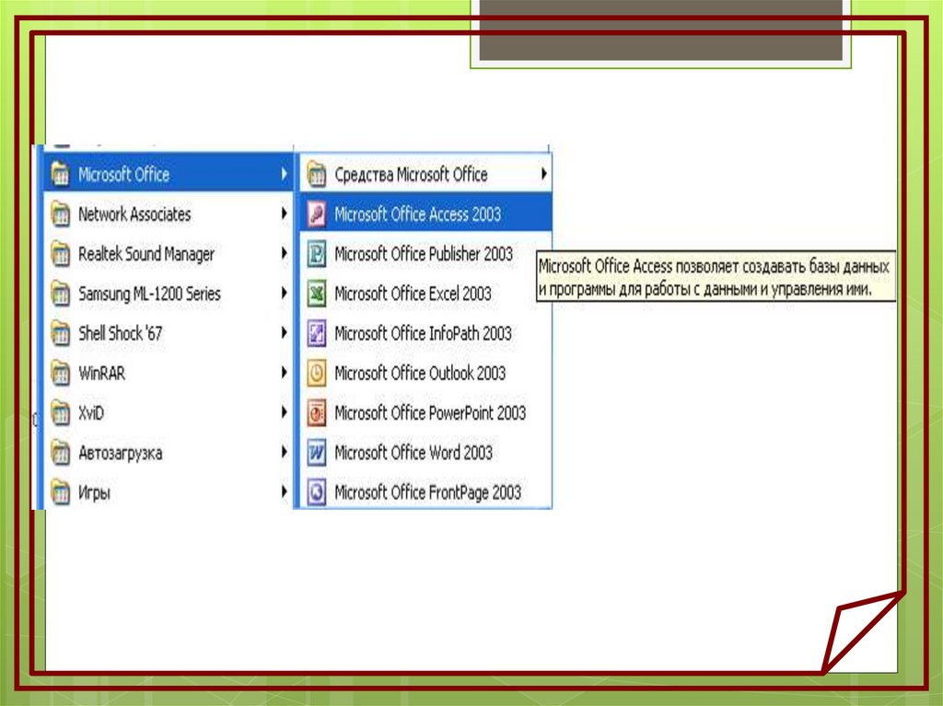The image size is (943, 706).
Task: Open Microsoft Office InfoPath 2003 entry
Action: (x=425, y=333)
